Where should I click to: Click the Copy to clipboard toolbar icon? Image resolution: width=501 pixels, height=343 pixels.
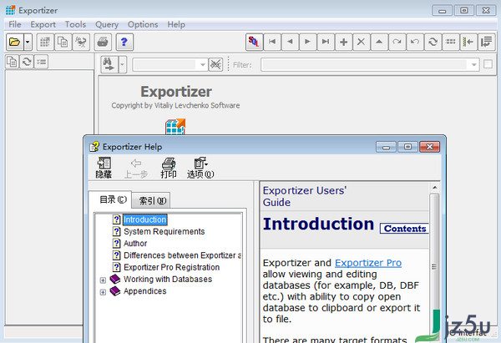click(63, 42)
